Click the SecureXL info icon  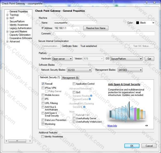pos(84,107)
